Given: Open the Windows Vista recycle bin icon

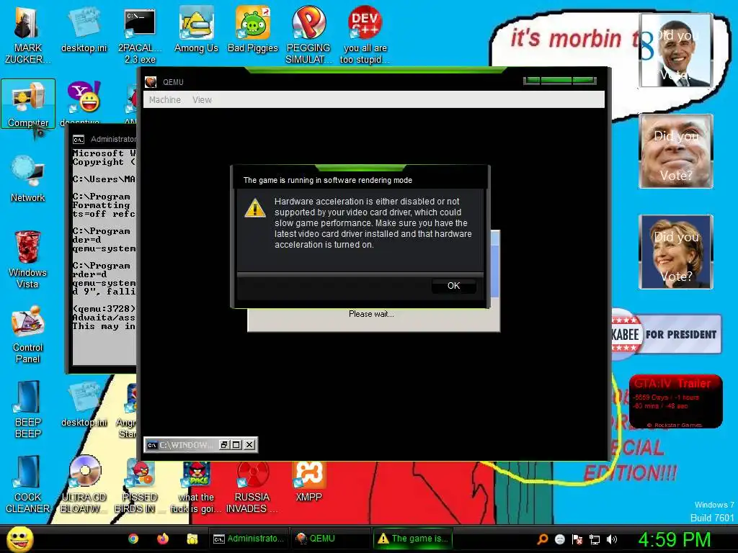Looking at the screenshot, I should pos(27,259).
